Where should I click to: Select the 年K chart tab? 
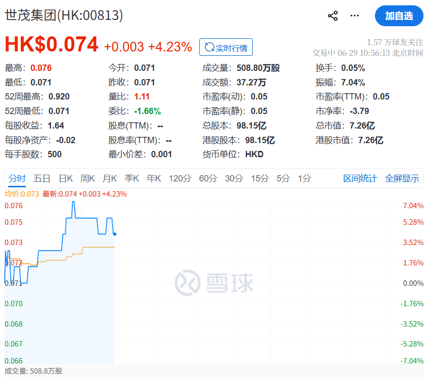[154, 179]
